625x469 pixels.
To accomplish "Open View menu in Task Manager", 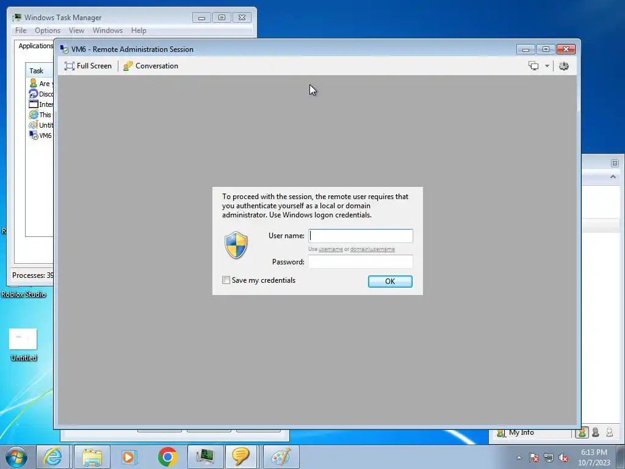I will click(76, 31).
